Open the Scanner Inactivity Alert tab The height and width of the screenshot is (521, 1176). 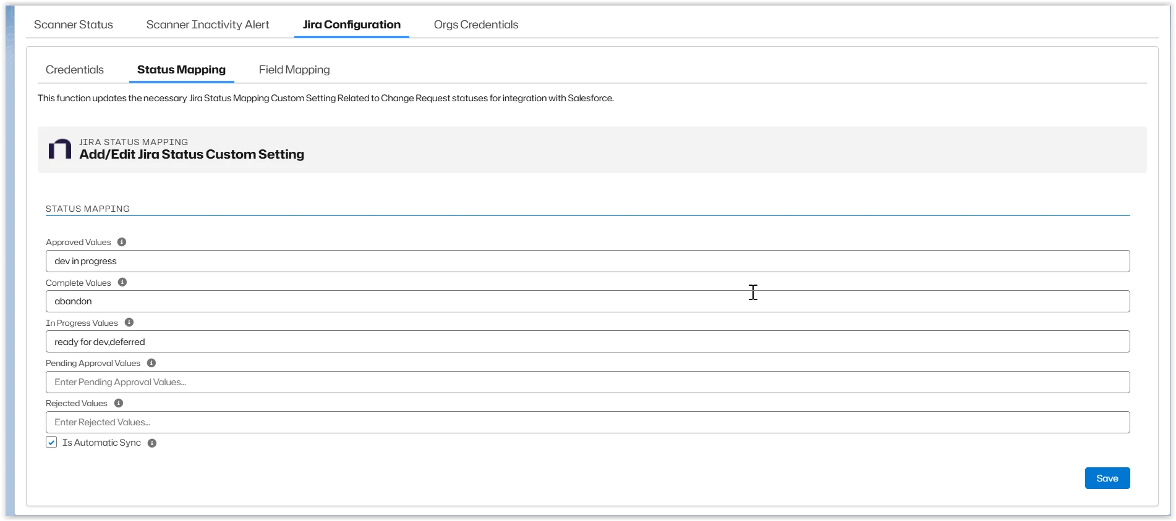pos(208,25)
